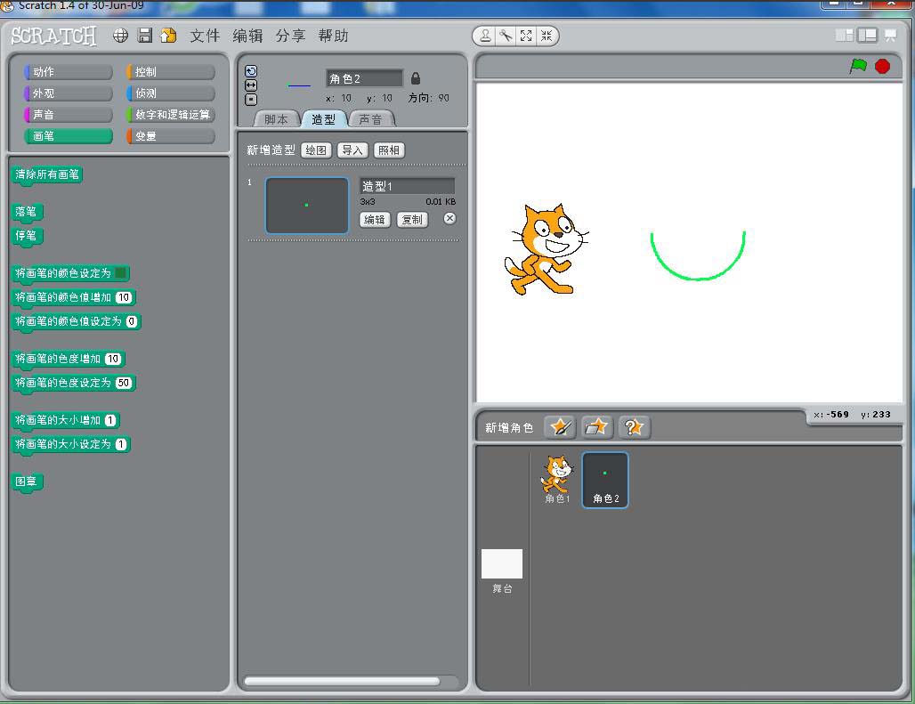Select the duplicate (stamp) tool
The height and width of the screenshot is (704, 915).
(x=486, y=36)
